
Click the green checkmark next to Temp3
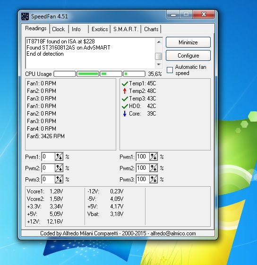click(x=125, y=99)
